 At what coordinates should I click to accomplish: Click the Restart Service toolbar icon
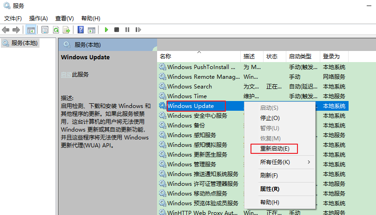[138, 30]
